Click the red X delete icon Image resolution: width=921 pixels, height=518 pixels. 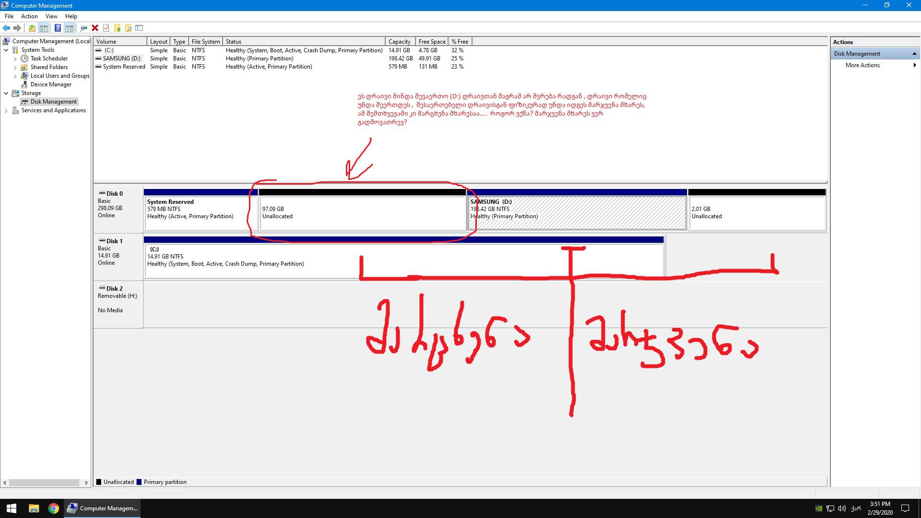click(x=95, y=28)
